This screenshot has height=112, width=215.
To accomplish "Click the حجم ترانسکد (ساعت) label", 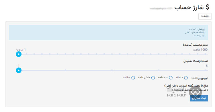I will 196,45.
